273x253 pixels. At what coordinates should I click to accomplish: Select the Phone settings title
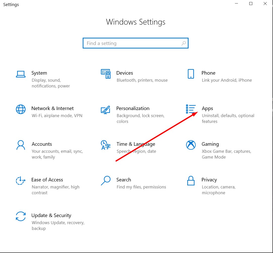pyautogui.click(x=208, y=73)
